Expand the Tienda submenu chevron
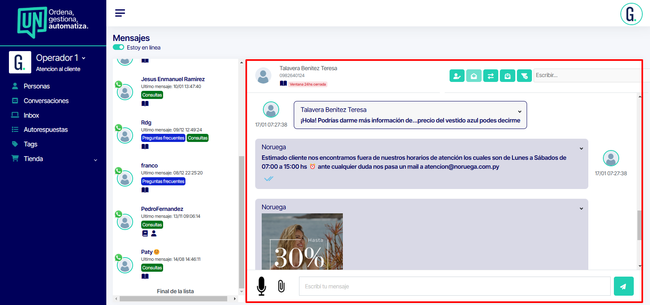The image size is (650, 305). 96,160
